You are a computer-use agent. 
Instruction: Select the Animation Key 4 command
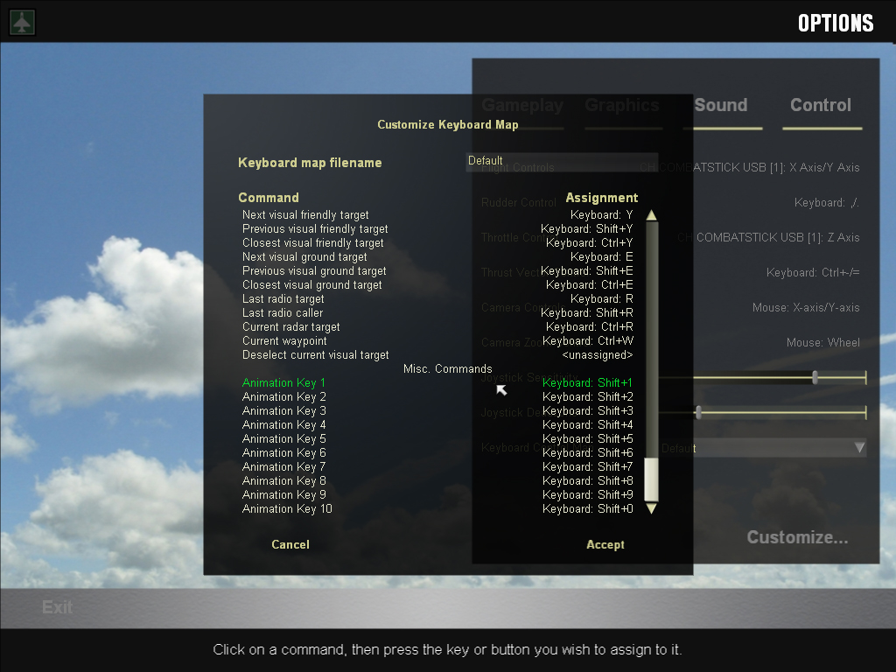pyautogui.click(x=284, y=425)
